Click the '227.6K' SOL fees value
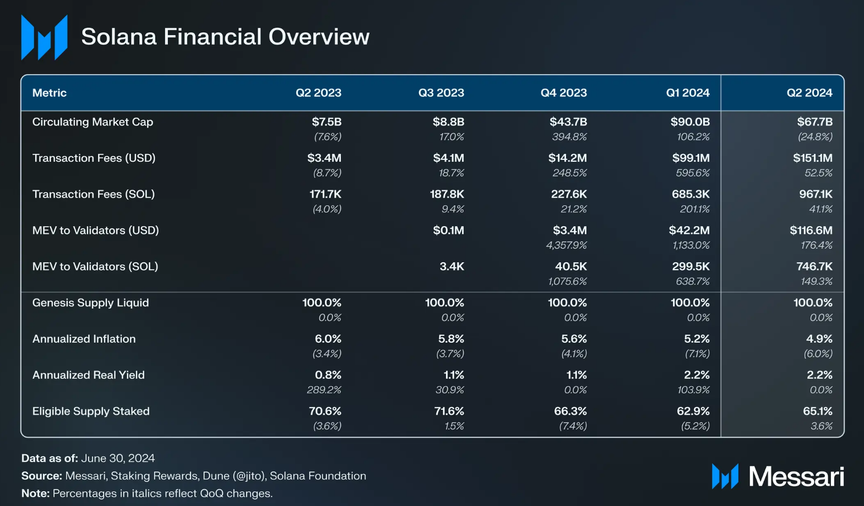864x506 pixels. (569, 195)
